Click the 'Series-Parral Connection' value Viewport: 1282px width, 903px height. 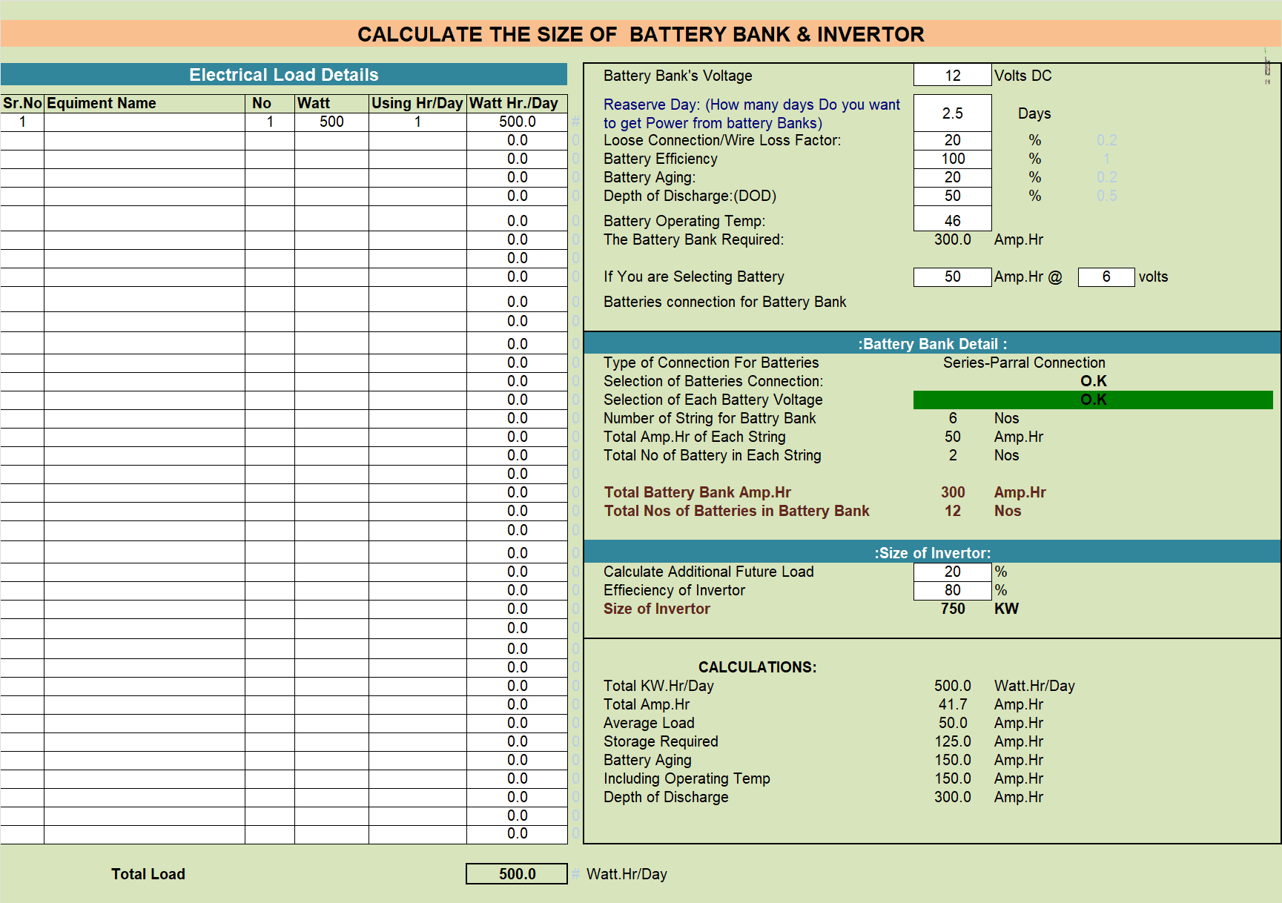point(1024,363)
